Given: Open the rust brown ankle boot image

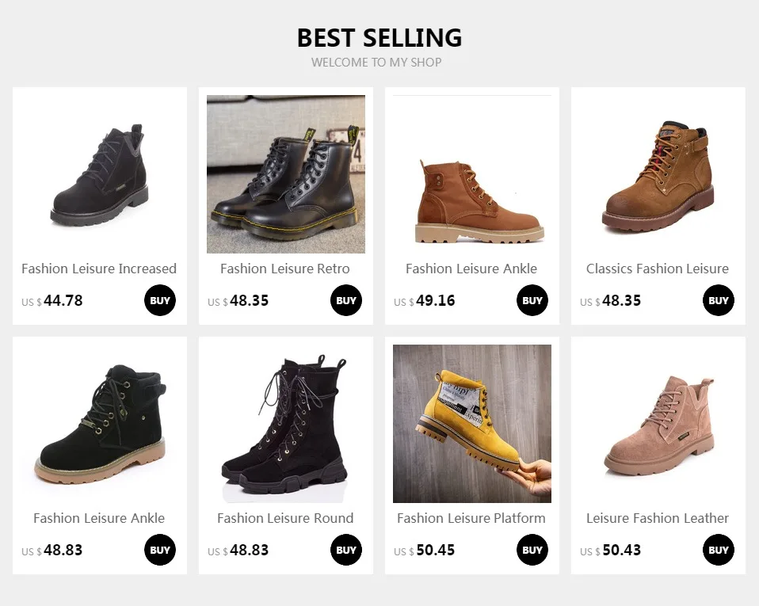Looking at the screenshot, I should click(472, 174).
